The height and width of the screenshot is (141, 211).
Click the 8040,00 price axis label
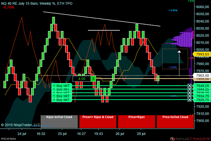click(203, 21)
